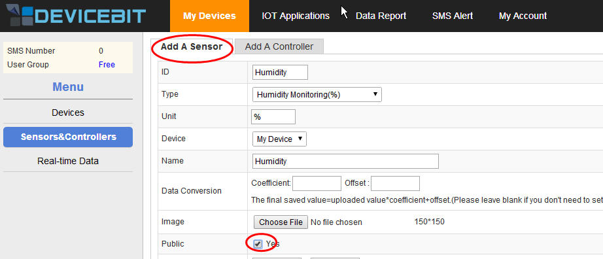Image resolution: width=603 pixels, height=259 pixels.
Task: Toggle the Public Yes checkbox
Action: [258, 244]
